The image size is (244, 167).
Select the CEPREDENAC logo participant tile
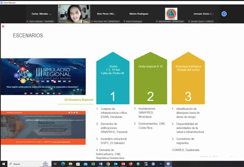171,14
